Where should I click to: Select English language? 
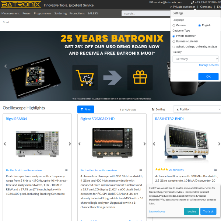(199, 25)
